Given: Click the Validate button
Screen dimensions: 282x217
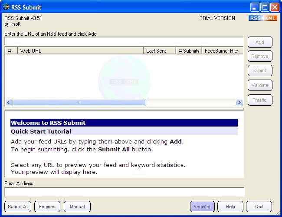Looking at the screenshot, I should pyautogui.click(x=260, y=85).
